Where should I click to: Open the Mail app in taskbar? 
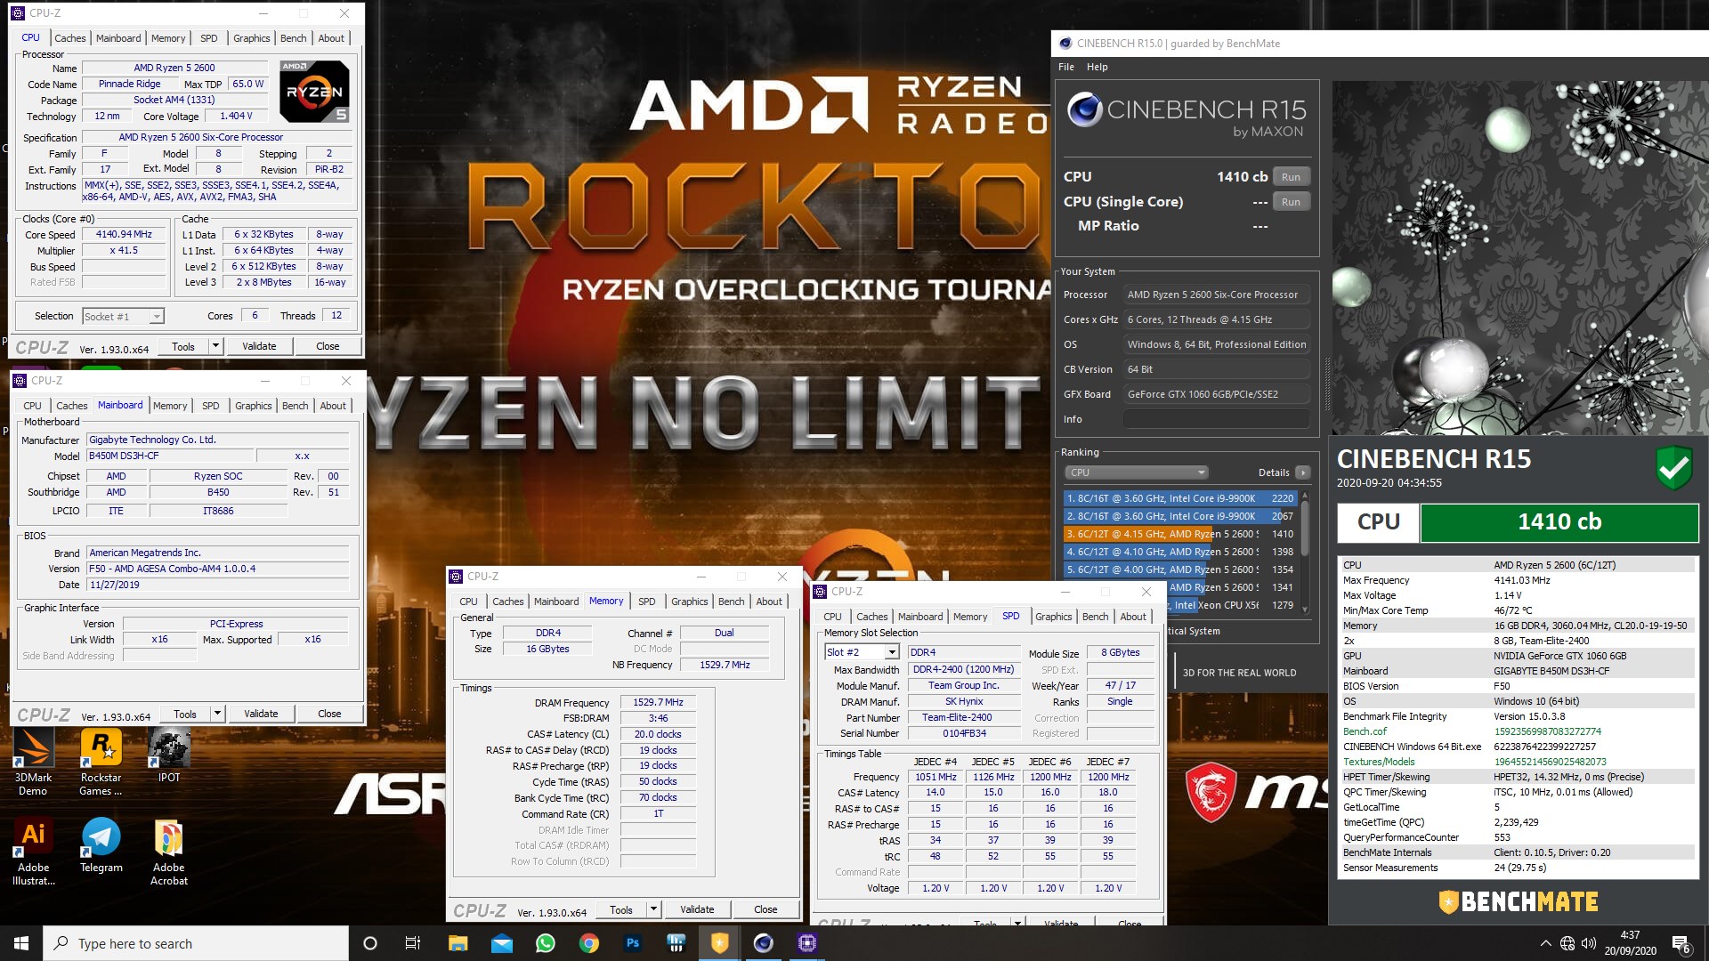pos(501,943)
